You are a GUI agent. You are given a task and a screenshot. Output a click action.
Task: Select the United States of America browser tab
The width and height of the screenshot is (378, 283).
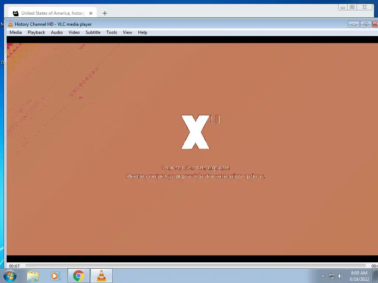tap(52, 13)
